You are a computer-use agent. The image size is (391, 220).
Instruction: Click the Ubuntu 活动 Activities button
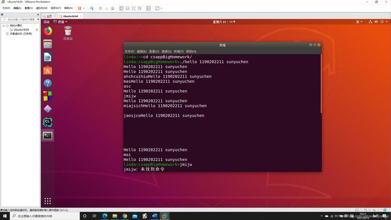pos(46,22)
